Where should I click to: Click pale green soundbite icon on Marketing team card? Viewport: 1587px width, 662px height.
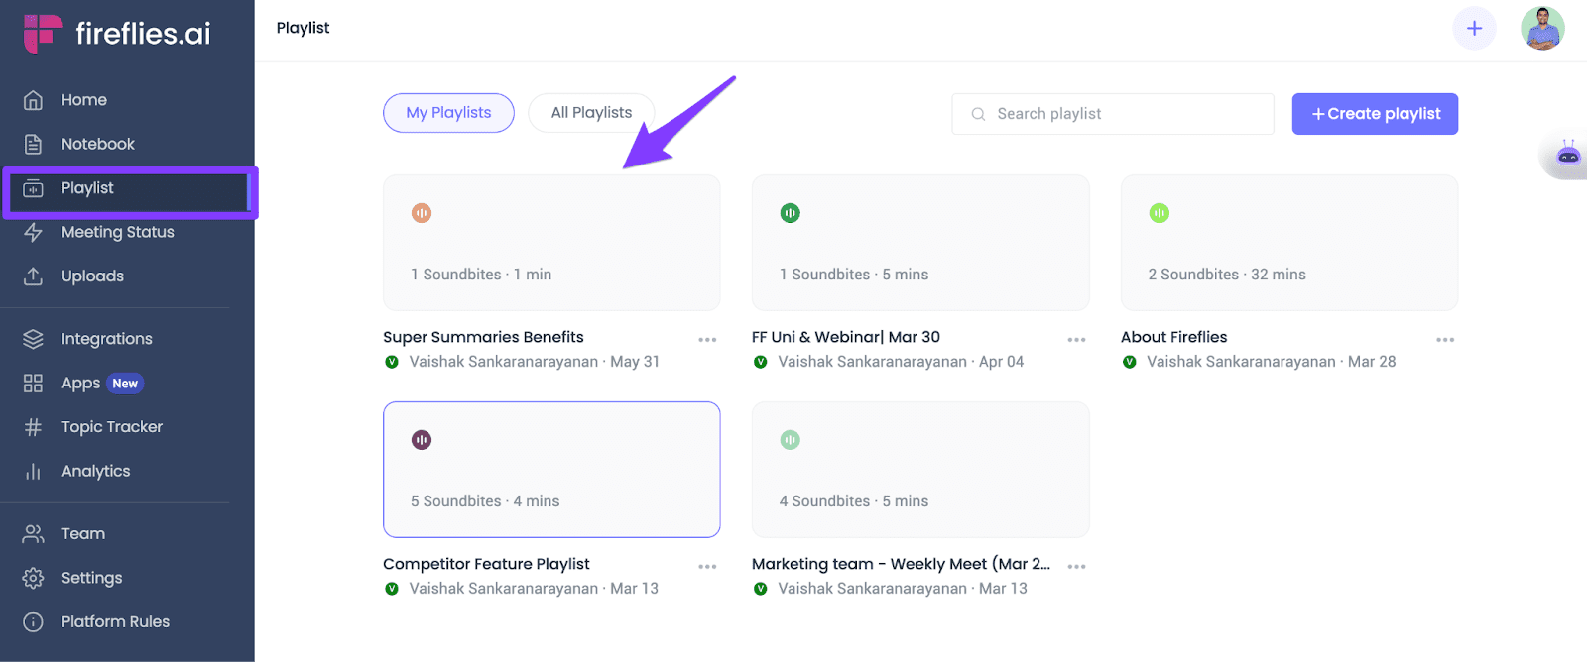791,440
